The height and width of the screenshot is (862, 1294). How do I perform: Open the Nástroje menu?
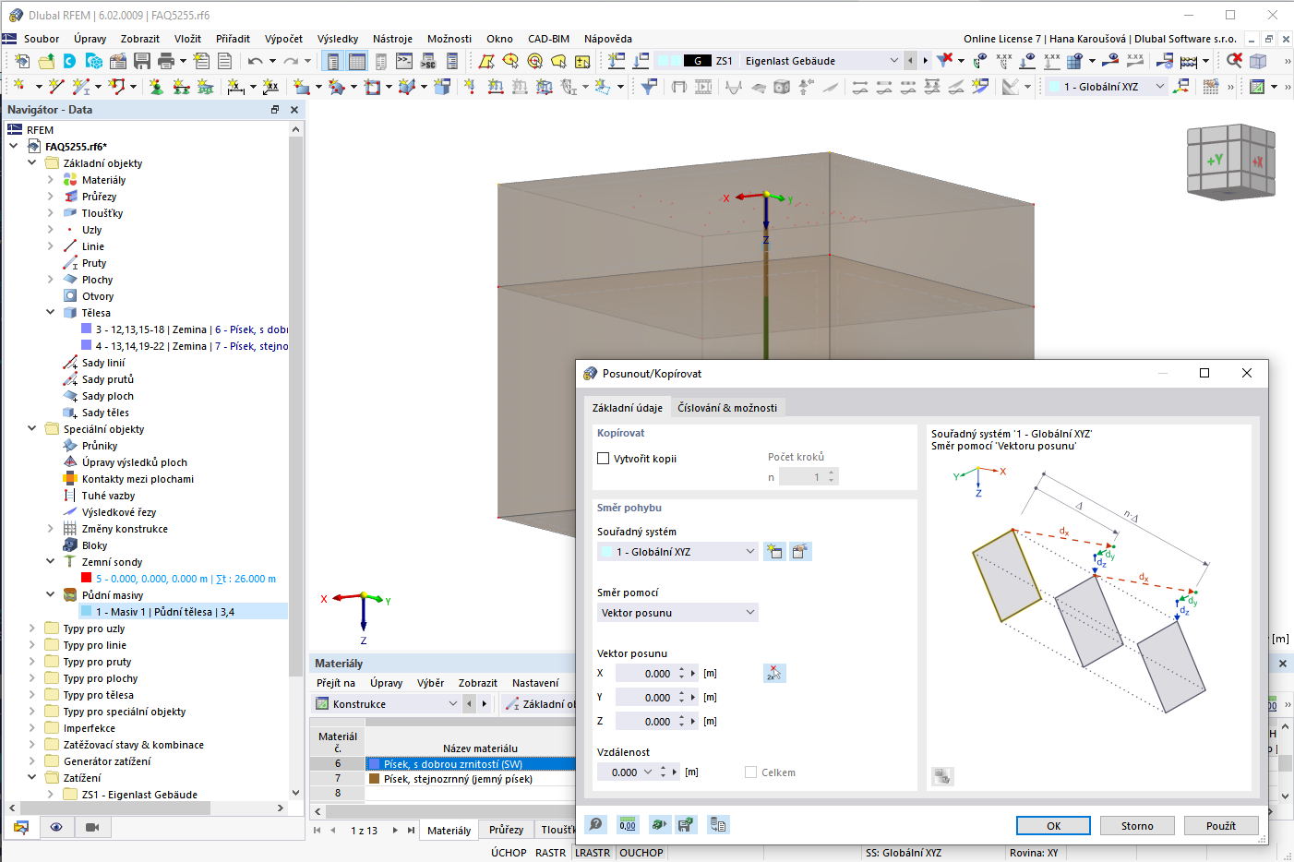392,39
